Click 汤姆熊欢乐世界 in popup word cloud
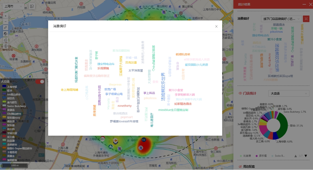Image resolution: width=313 pixels, height=170 pixels. pos(163,87)
